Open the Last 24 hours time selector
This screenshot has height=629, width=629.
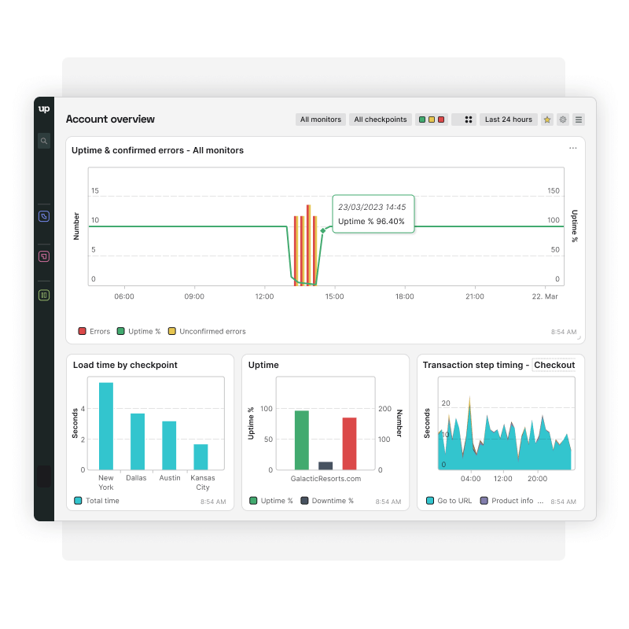[509, 120]
